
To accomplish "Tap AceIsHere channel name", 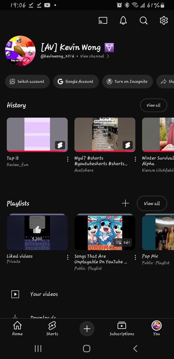I will 84,170.
